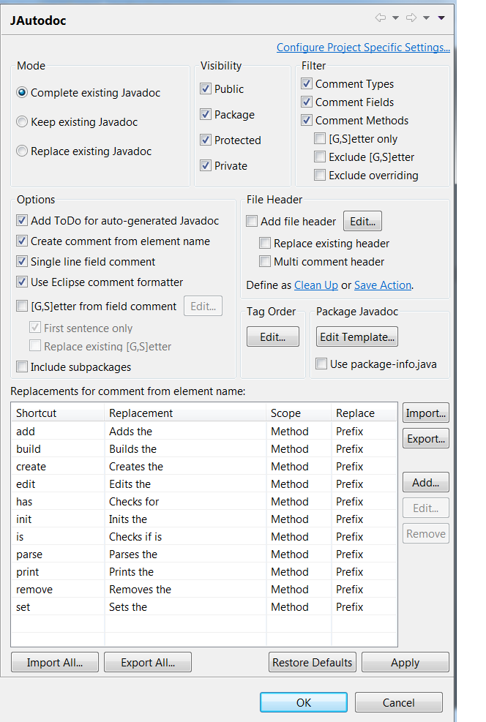The width and height of the screenshot is (486, 722).
Task: Click the back navigation arrow icon
Action: [380, 18]
